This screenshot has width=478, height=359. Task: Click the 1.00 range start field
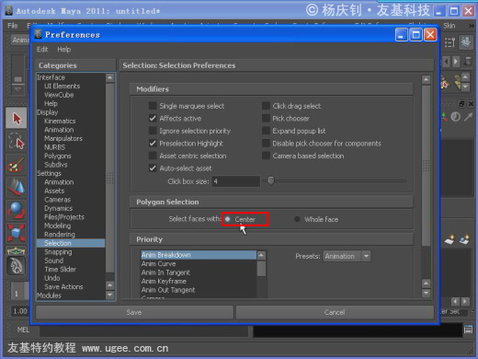(x=20, y=311)
